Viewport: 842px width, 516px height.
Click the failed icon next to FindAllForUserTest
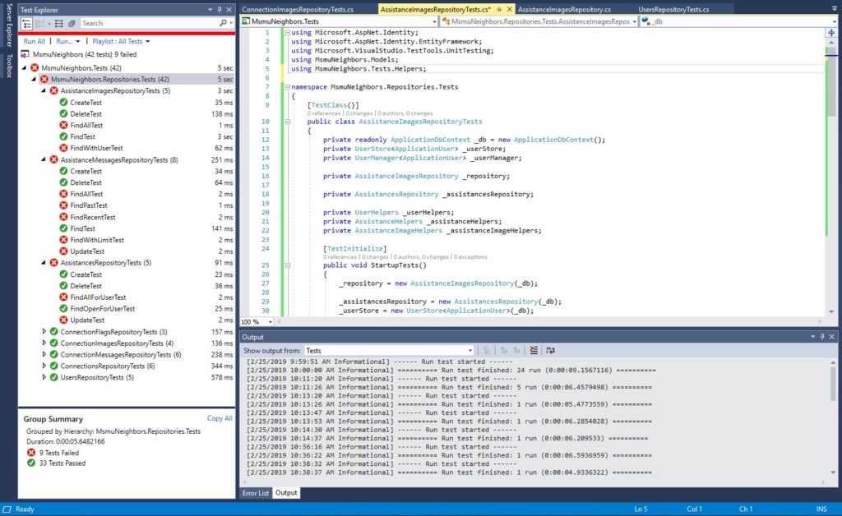pos(64,297)
